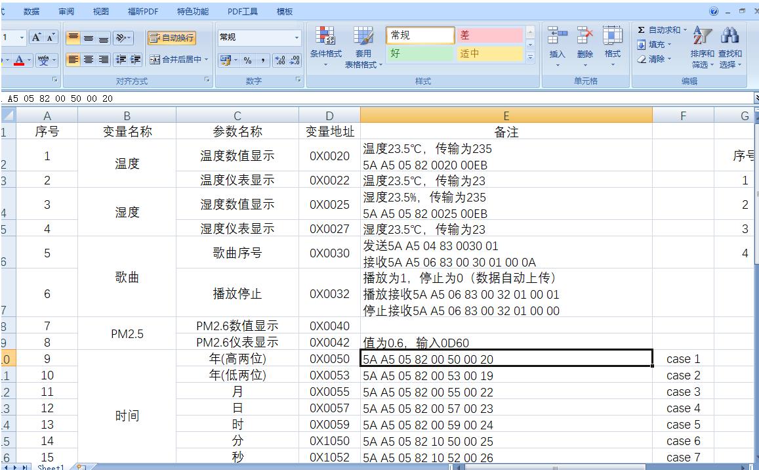Increase decimal places

[x=279, y=60]
